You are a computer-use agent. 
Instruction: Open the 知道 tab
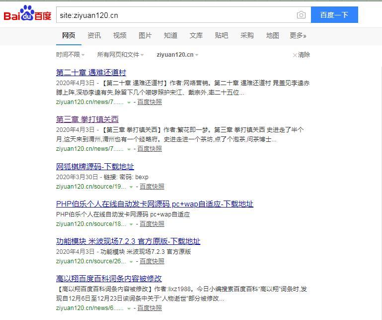(170, 36)
